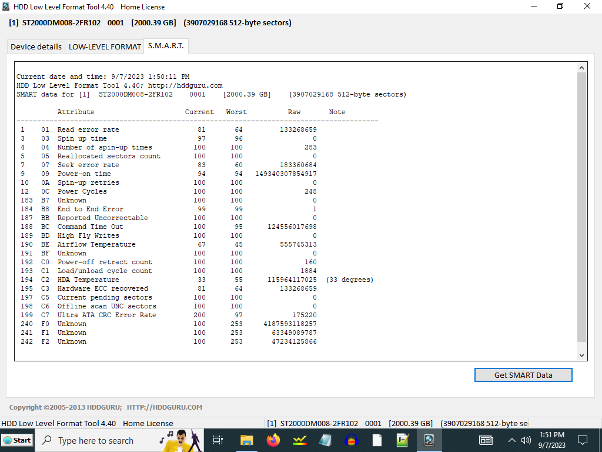Click the 'HDA Temperature' attribute text
Image resolution: width=602 pixels, height=452 pixels.
88,280
